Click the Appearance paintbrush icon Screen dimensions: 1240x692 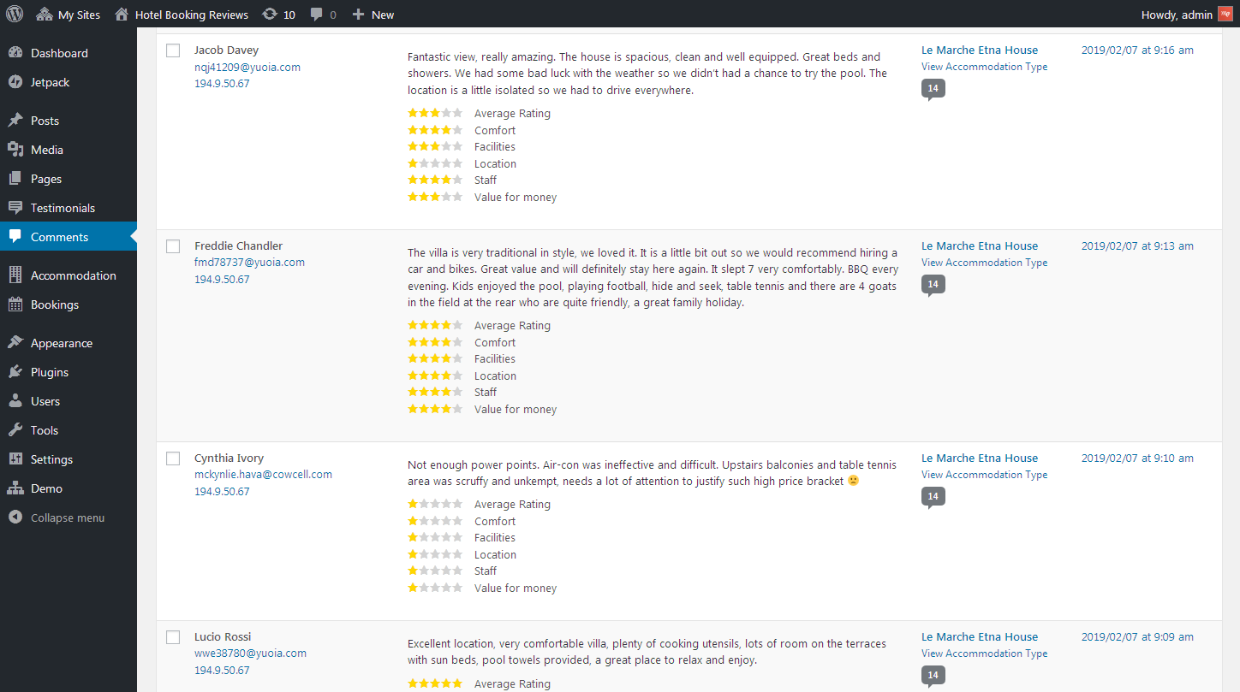point(15,343)
